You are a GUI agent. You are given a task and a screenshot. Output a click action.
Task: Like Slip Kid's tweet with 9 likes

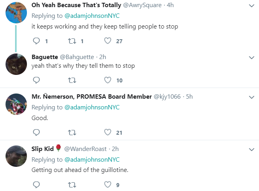[x=108, y=184]
